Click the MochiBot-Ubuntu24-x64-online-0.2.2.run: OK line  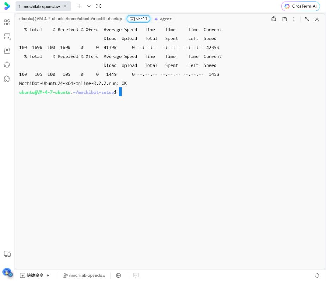73,83
